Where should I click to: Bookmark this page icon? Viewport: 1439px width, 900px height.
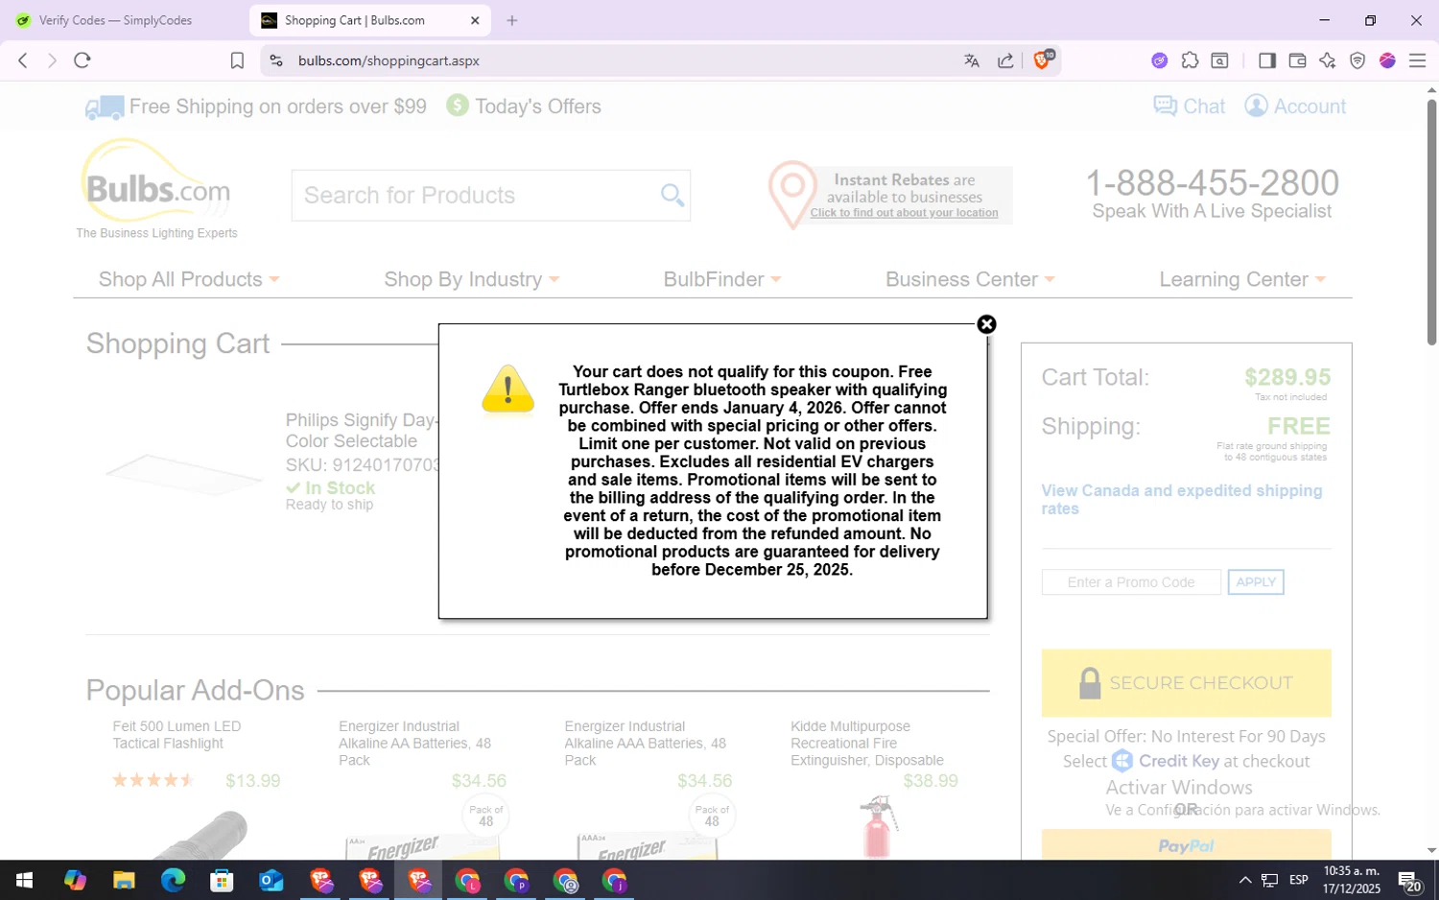(x=237, y=60)
